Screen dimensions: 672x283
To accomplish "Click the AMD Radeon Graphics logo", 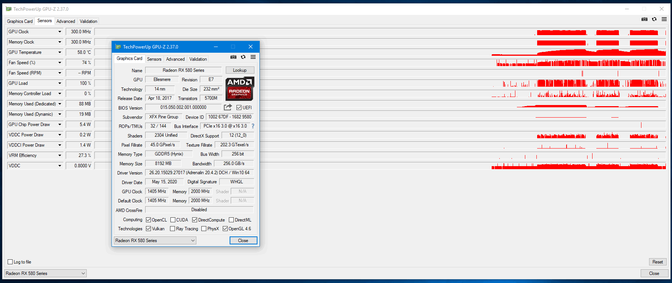I will click(x=240, y=89).
